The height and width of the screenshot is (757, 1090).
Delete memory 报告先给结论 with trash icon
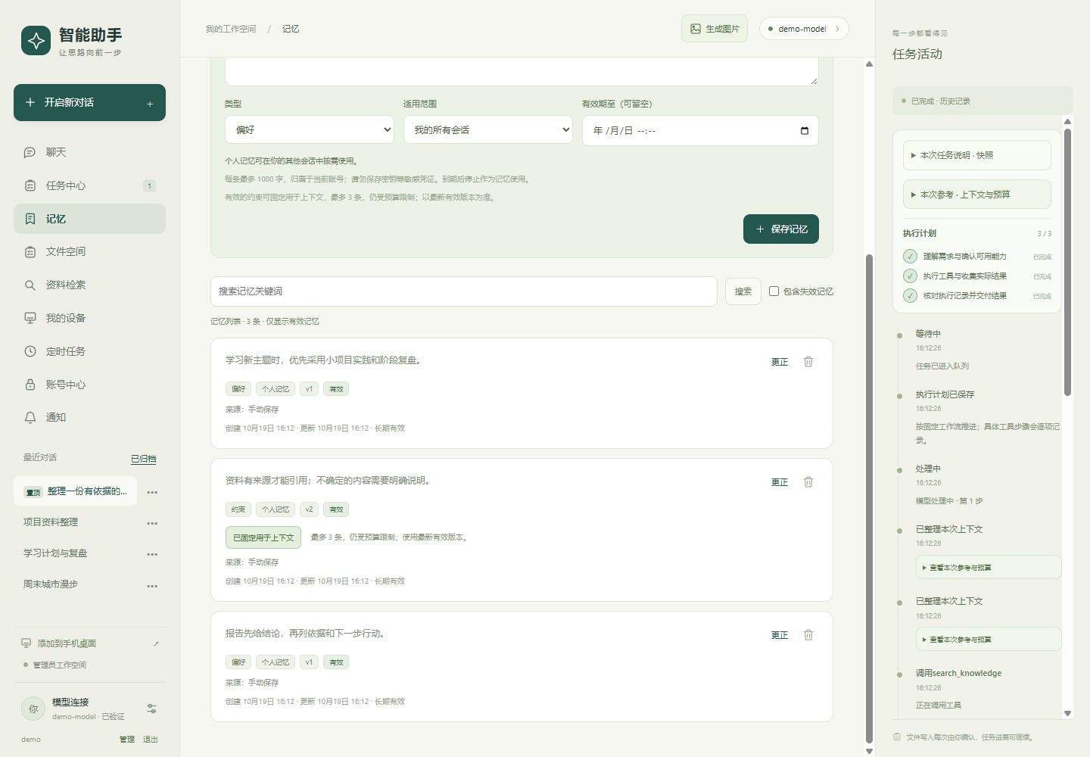tap(808, 635)
